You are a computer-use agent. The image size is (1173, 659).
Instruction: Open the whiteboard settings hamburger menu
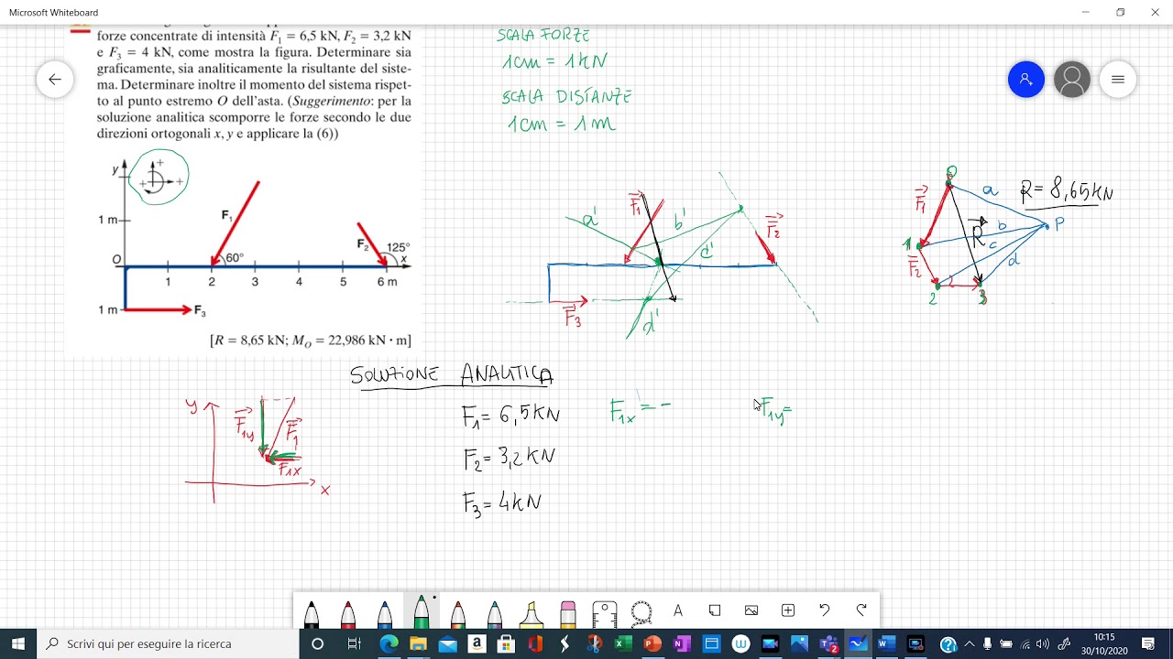pyautogui.click(x=1118, y=80)
